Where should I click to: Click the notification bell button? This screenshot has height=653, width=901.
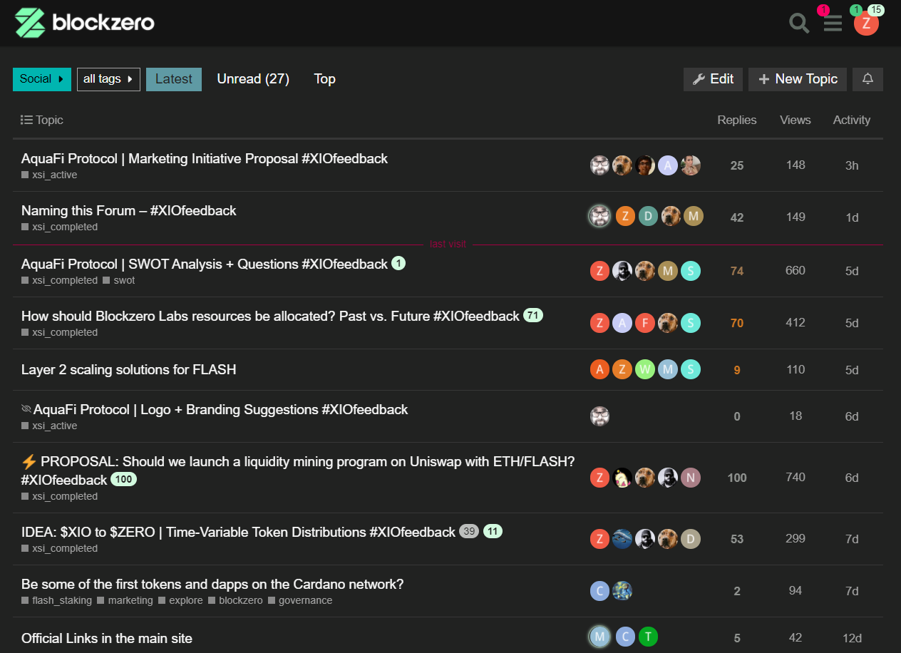867,79
